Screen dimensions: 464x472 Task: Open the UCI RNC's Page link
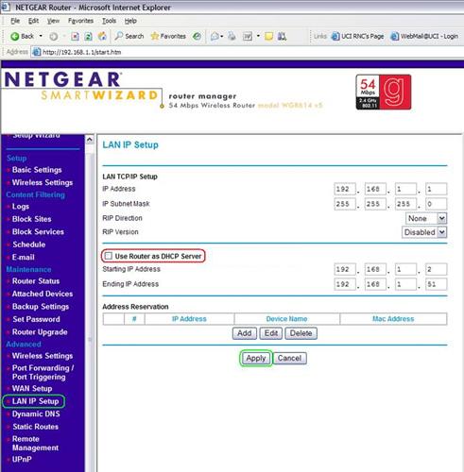point(357,37)
